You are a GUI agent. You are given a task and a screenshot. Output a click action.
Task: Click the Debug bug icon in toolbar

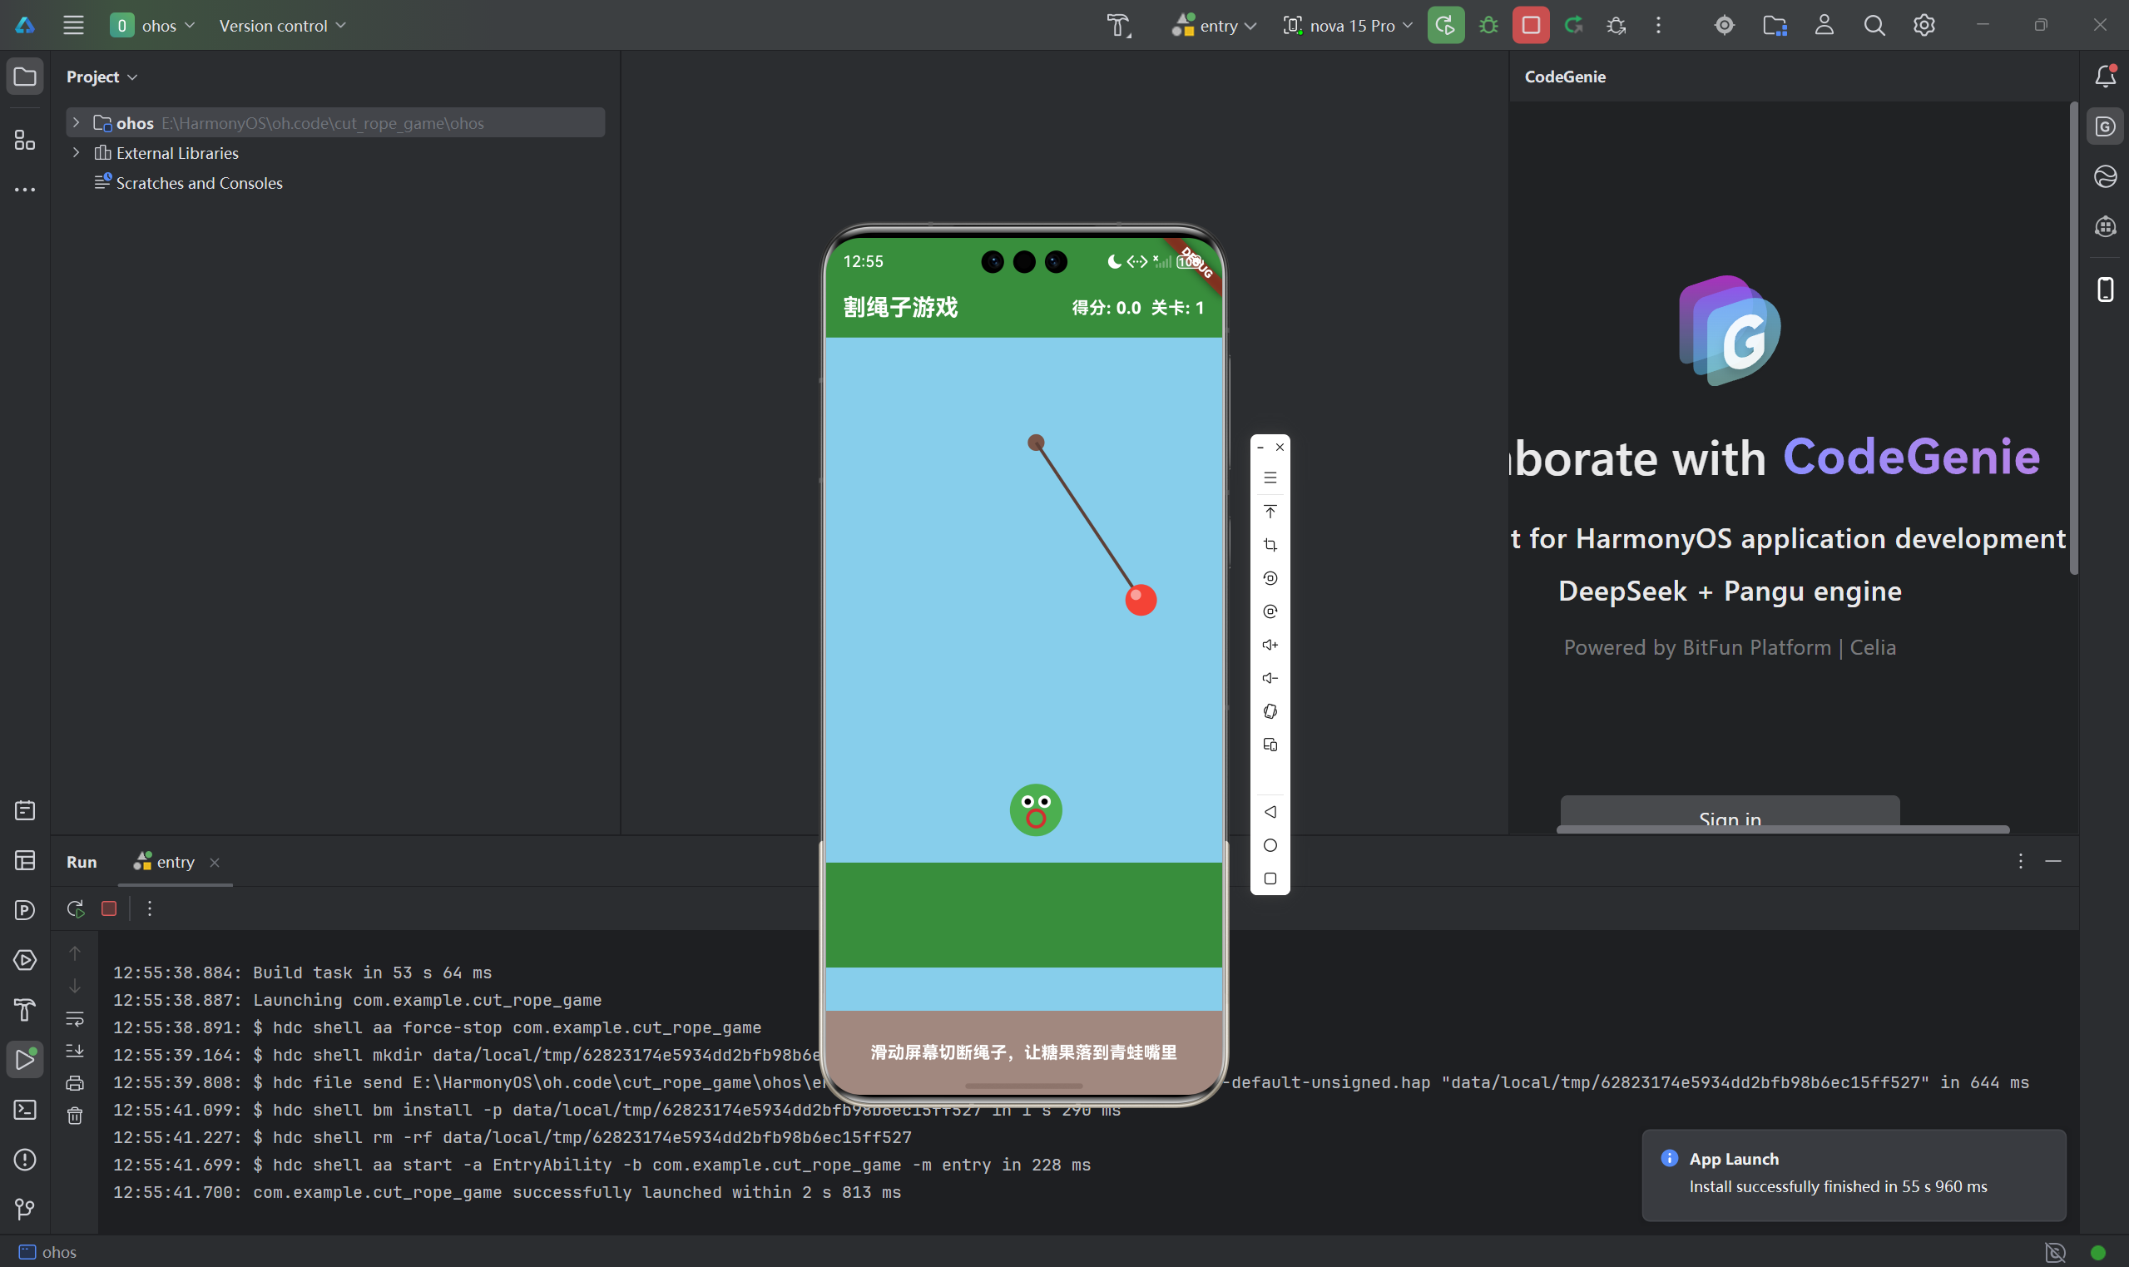(1488, 26)
